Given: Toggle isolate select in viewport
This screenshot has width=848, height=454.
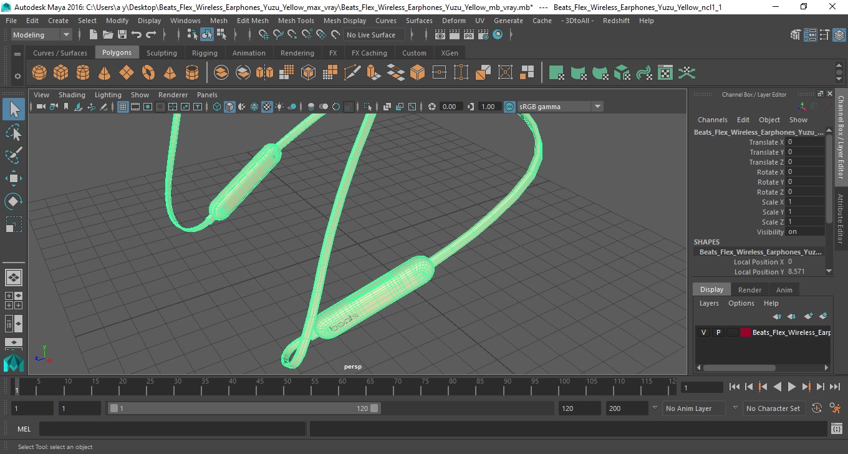Looking at the screenshot, I should tap(369, 107).
